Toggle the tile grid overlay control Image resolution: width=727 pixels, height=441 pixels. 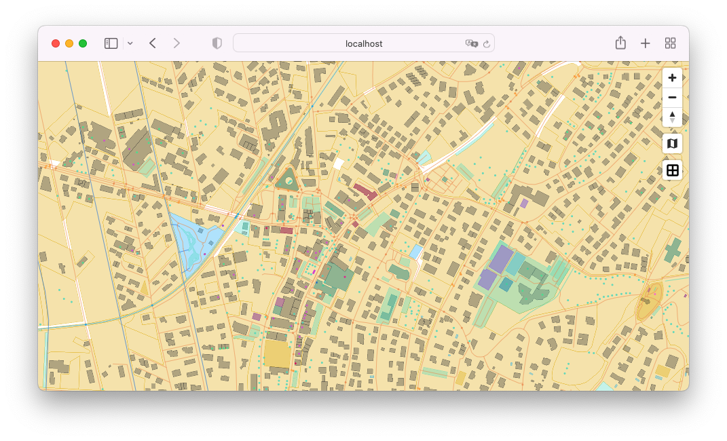click(672, 170)
